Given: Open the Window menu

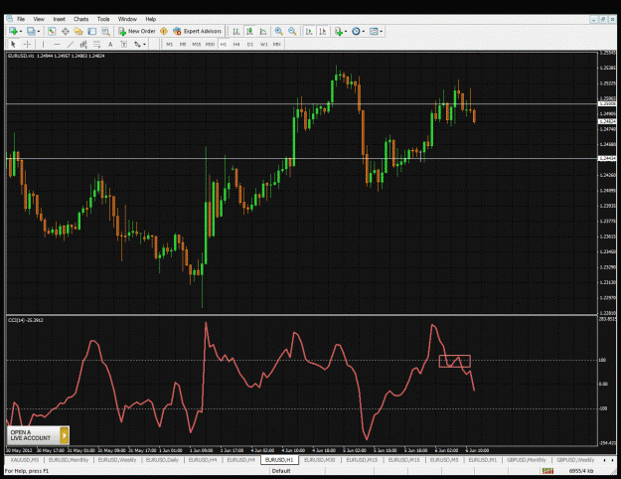Looking at the screenshot, I should 127,19.
